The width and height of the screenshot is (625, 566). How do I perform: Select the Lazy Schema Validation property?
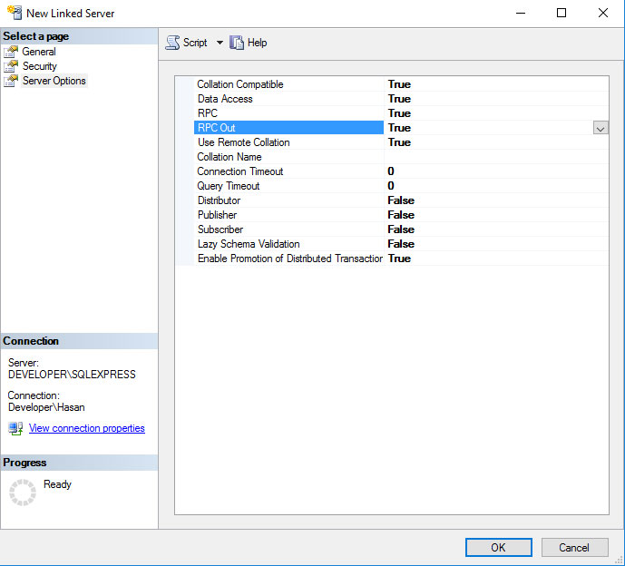point(401,244)
